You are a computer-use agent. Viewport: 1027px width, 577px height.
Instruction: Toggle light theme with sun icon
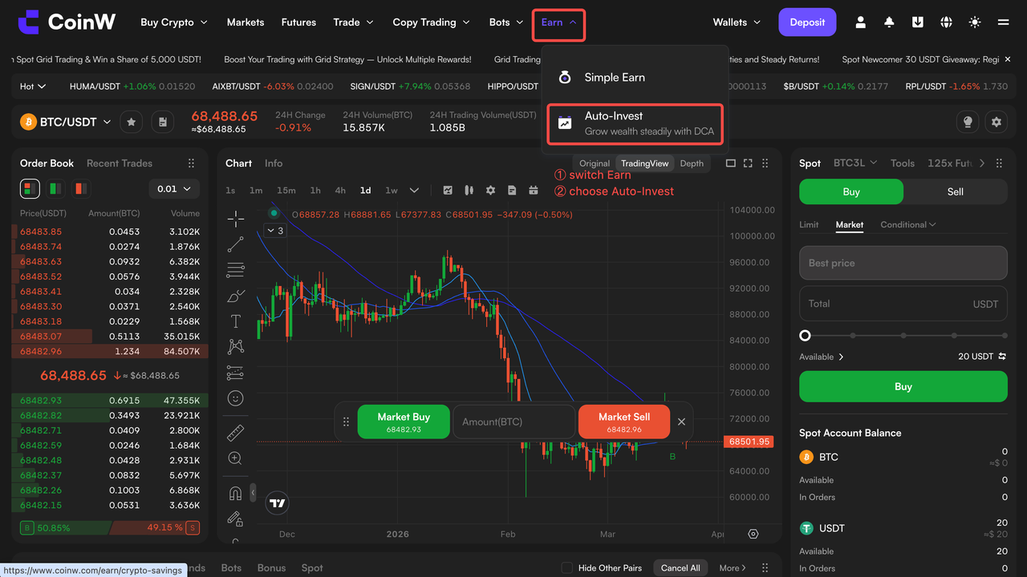point(975,22)
